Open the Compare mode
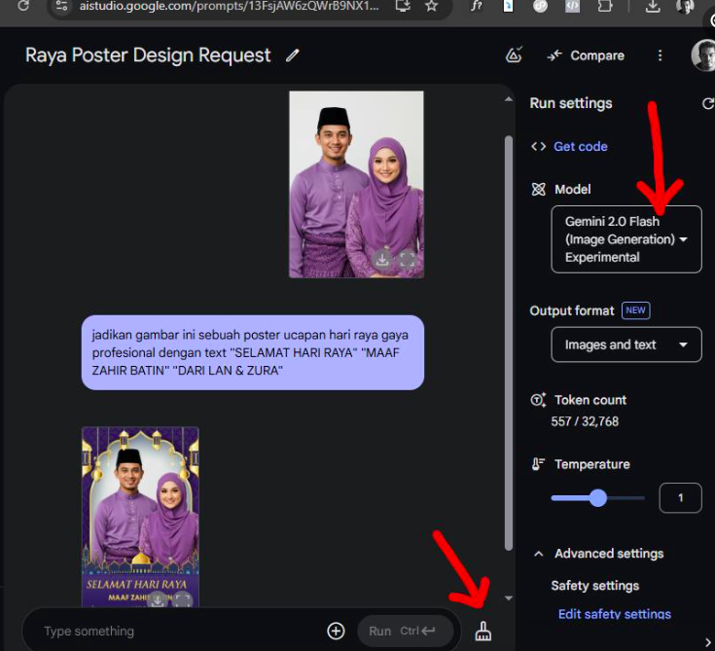Viewport: 715px width, 651px height. click(586, 55)
